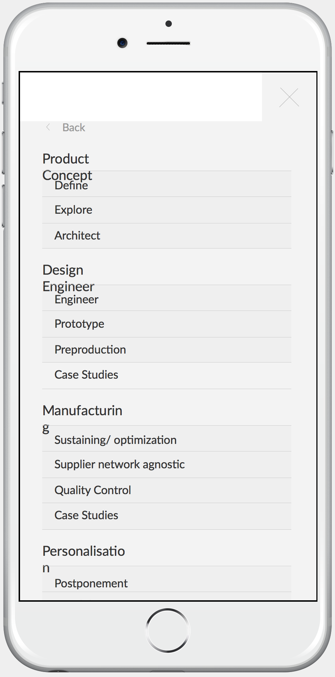The height and width of the screenshot is (677, 335).
Task: Go back using the Back link
Action: (74, 128)
